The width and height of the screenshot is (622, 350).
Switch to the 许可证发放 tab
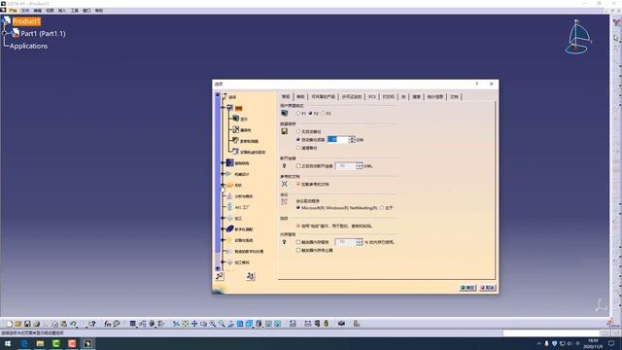pos(352,97)
